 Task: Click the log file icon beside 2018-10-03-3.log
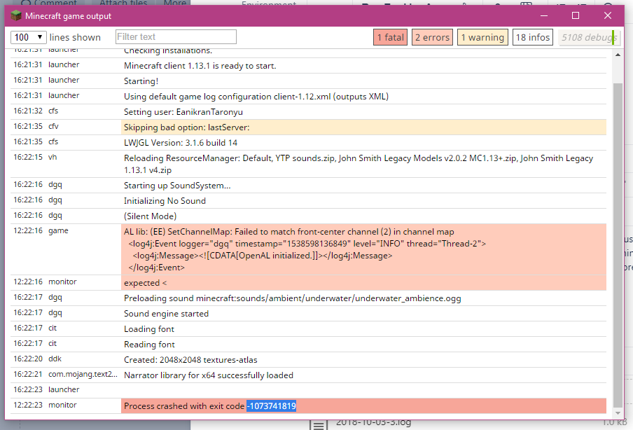(x=319, y=424)
